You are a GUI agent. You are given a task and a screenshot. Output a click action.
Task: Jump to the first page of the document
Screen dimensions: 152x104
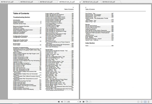[x=59, y=102]
